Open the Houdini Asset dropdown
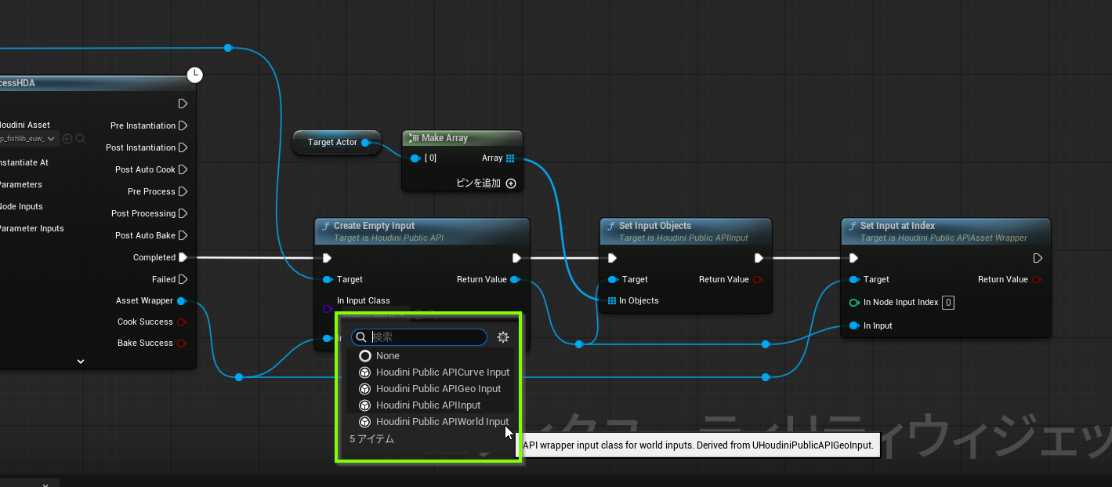Image resolution: width=1112 pixels, height=487 pixels. (29, 139)
